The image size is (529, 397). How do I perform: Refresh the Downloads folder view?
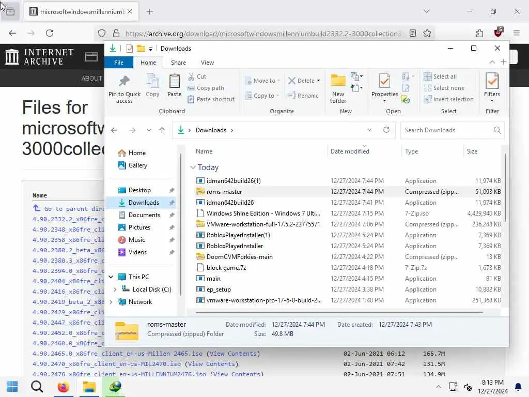click(386, 130)
